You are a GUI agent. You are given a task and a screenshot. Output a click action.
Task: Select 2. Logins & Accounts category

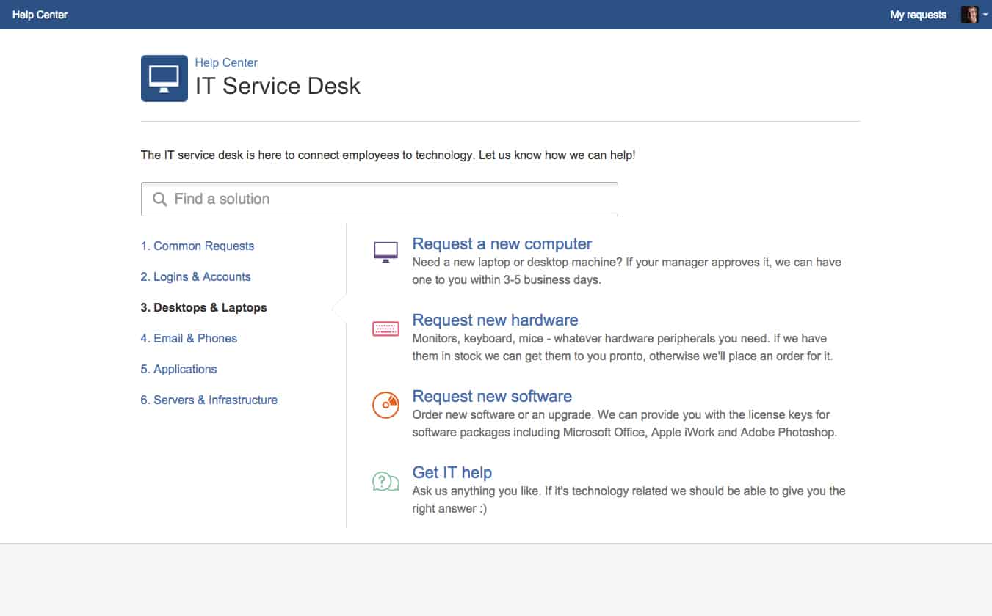(x=196, y=277)
